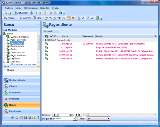Image resolution: width=160 pixels, height=127 pixels.
Task: Select Transferencias in Banco tree
Action: 17,52
